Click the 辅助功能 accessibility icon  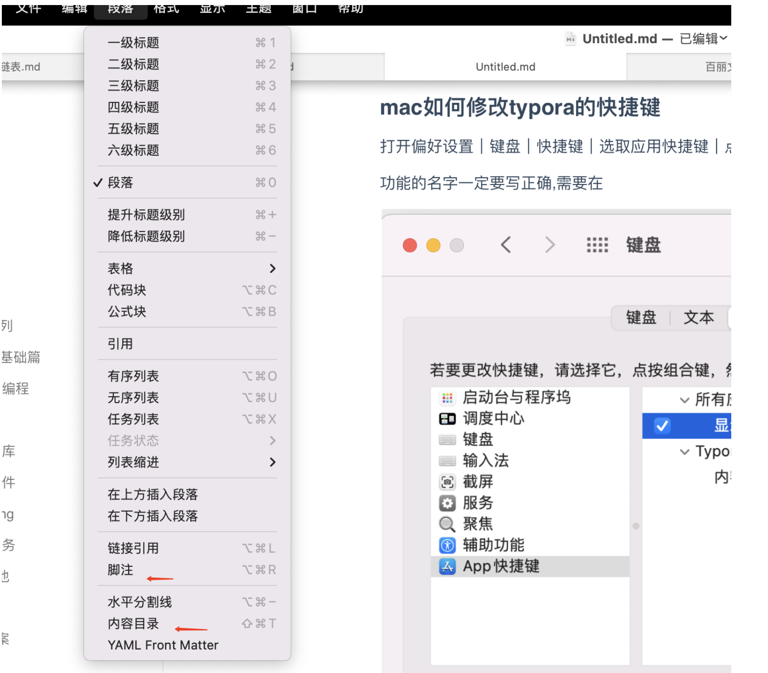(447, 545)
